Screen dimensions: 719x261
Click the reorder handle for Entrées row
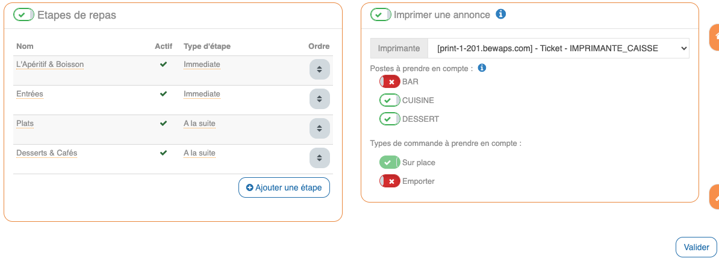(x=319, y=99)
